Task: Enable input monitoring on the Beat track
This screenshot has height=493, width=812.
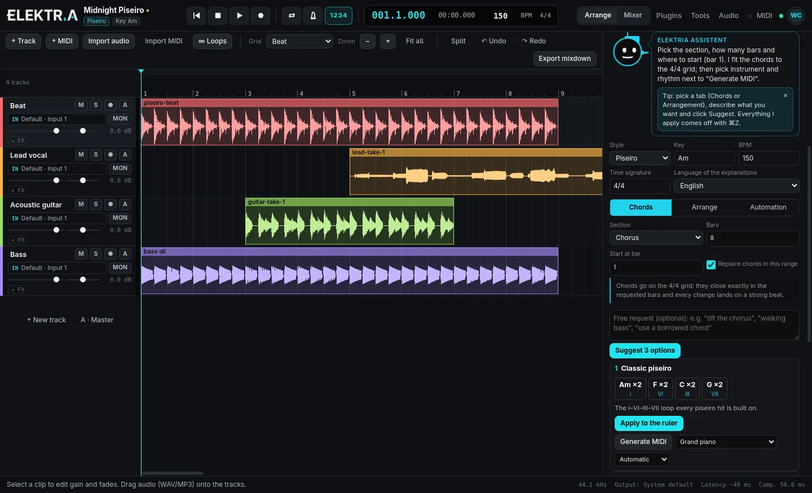Action: pyautogui.click(x=120, y=119)
